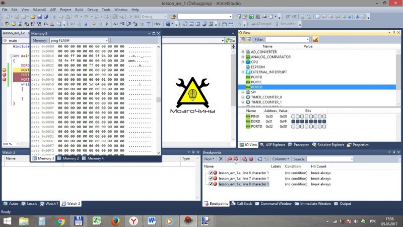The width and height of the screenshot is (403, 227).
Task: Uncheck the line 7 character 1 breakpoint
Action: (x=211, y=179)
